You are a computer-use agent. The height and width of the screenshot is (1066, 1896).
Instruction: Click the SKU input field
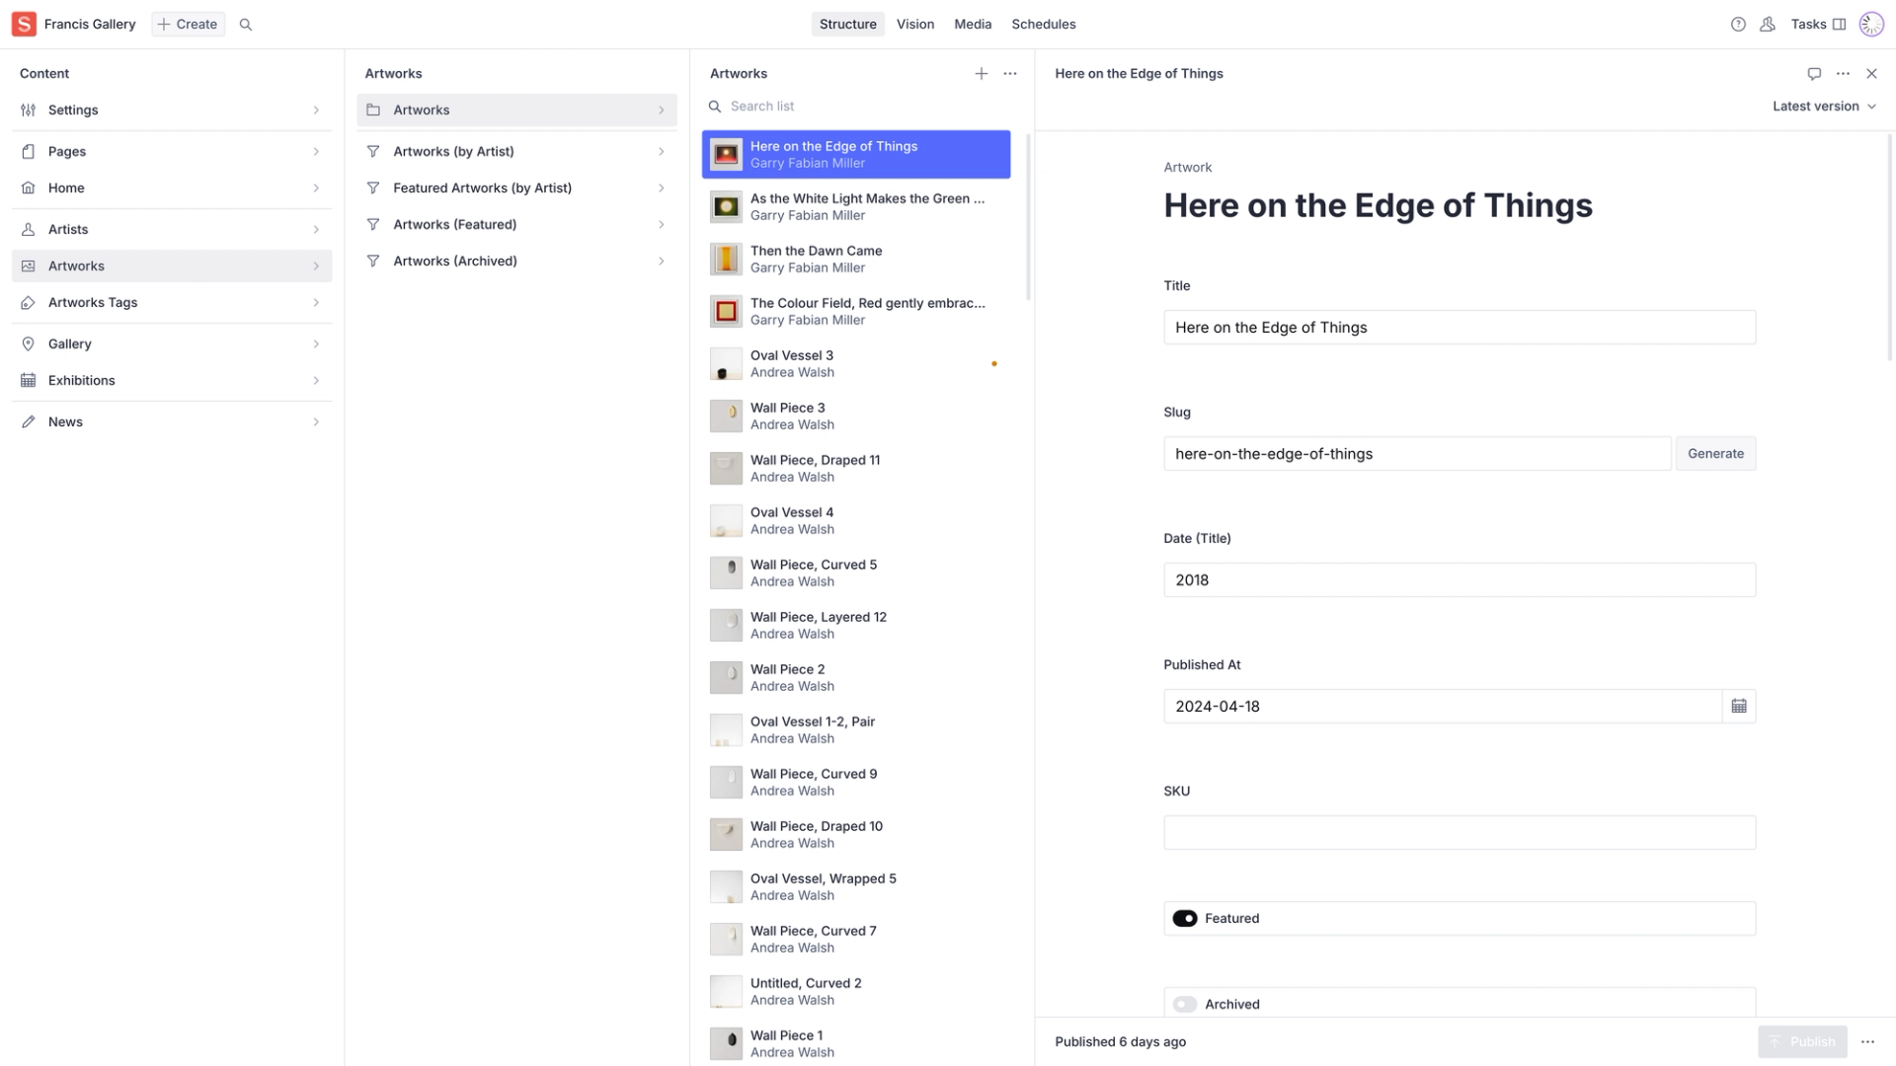click(1459, 833)
